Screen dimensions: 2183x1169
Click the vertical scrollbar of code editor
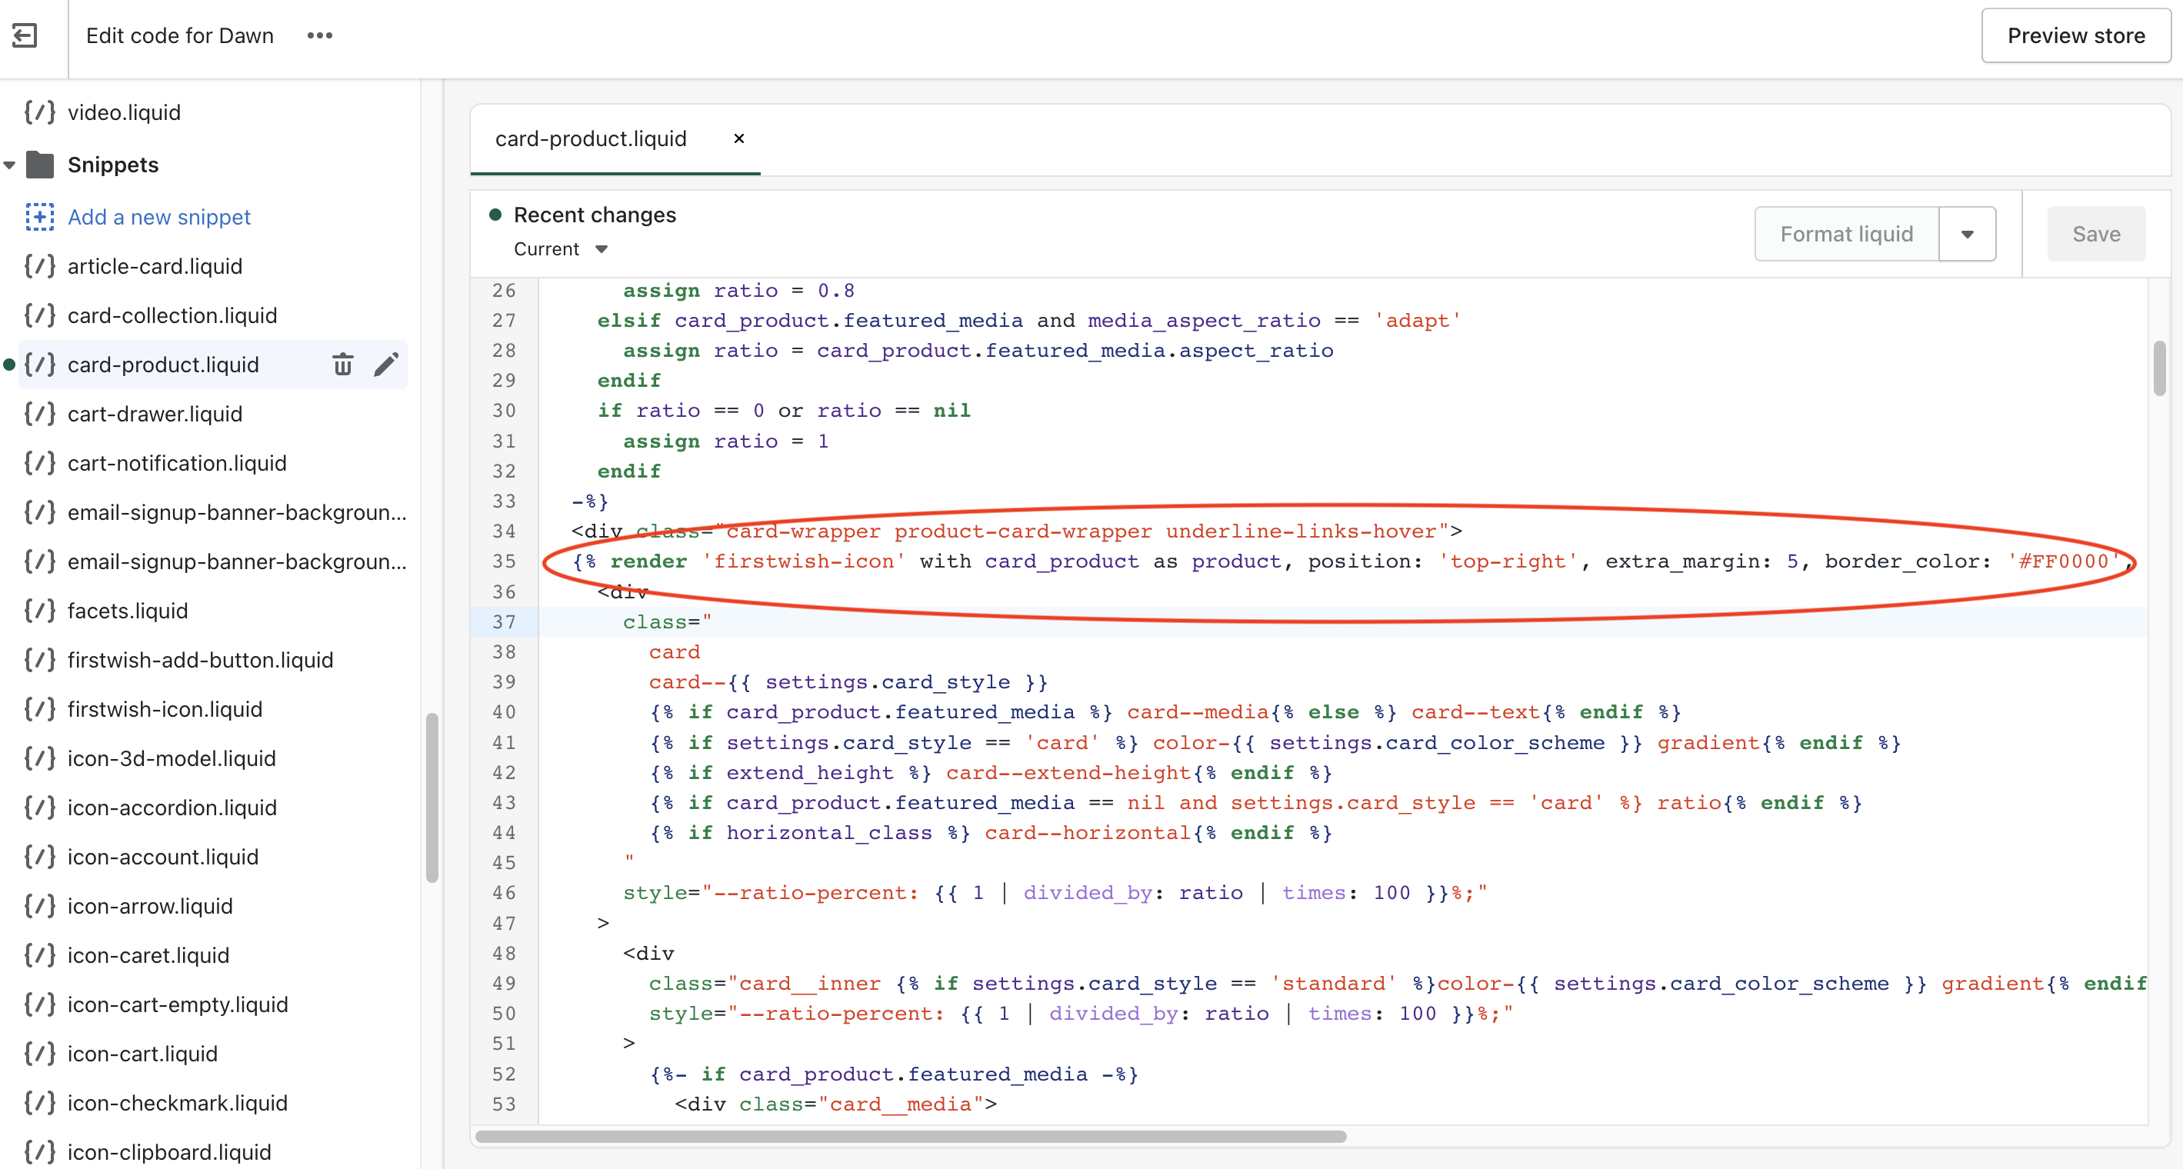pyautogui.click(x=2158, y=368)
